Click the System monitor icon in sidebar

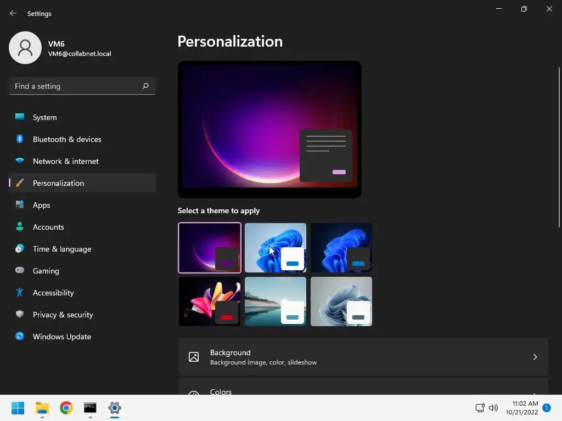20,117
